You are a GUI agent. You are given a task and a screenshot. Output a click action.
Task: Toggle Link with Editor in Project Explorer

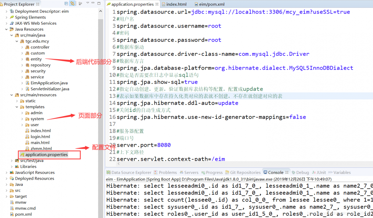72,3
